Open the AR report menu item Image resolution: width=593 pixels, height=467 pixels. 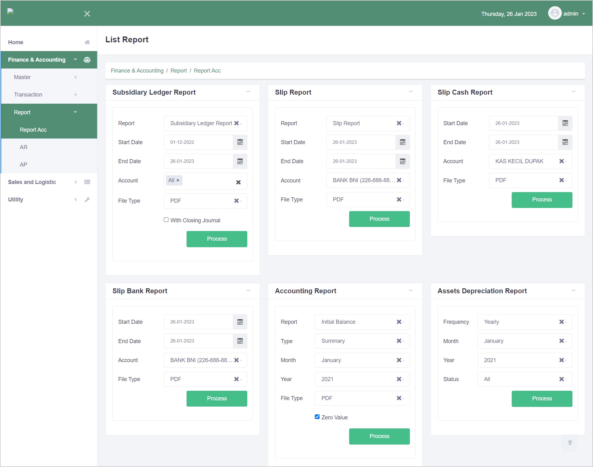coord(24,147)
